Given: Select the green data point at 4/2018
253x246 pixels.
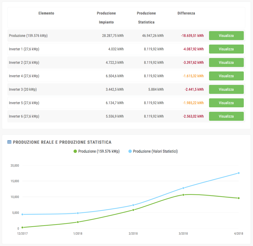Looking at the screenshot, I should click(x=239, y=198).
